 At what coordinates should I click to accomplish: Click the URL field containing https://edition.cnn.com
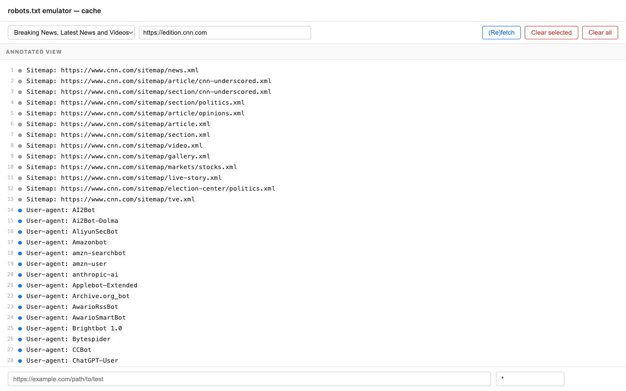[x=225, y=33]
